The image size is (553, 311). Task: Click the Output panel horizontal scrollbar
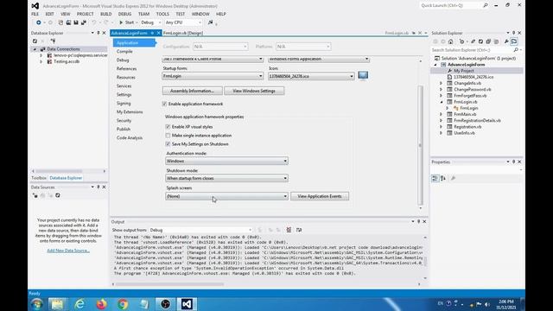tap(169, 284)
